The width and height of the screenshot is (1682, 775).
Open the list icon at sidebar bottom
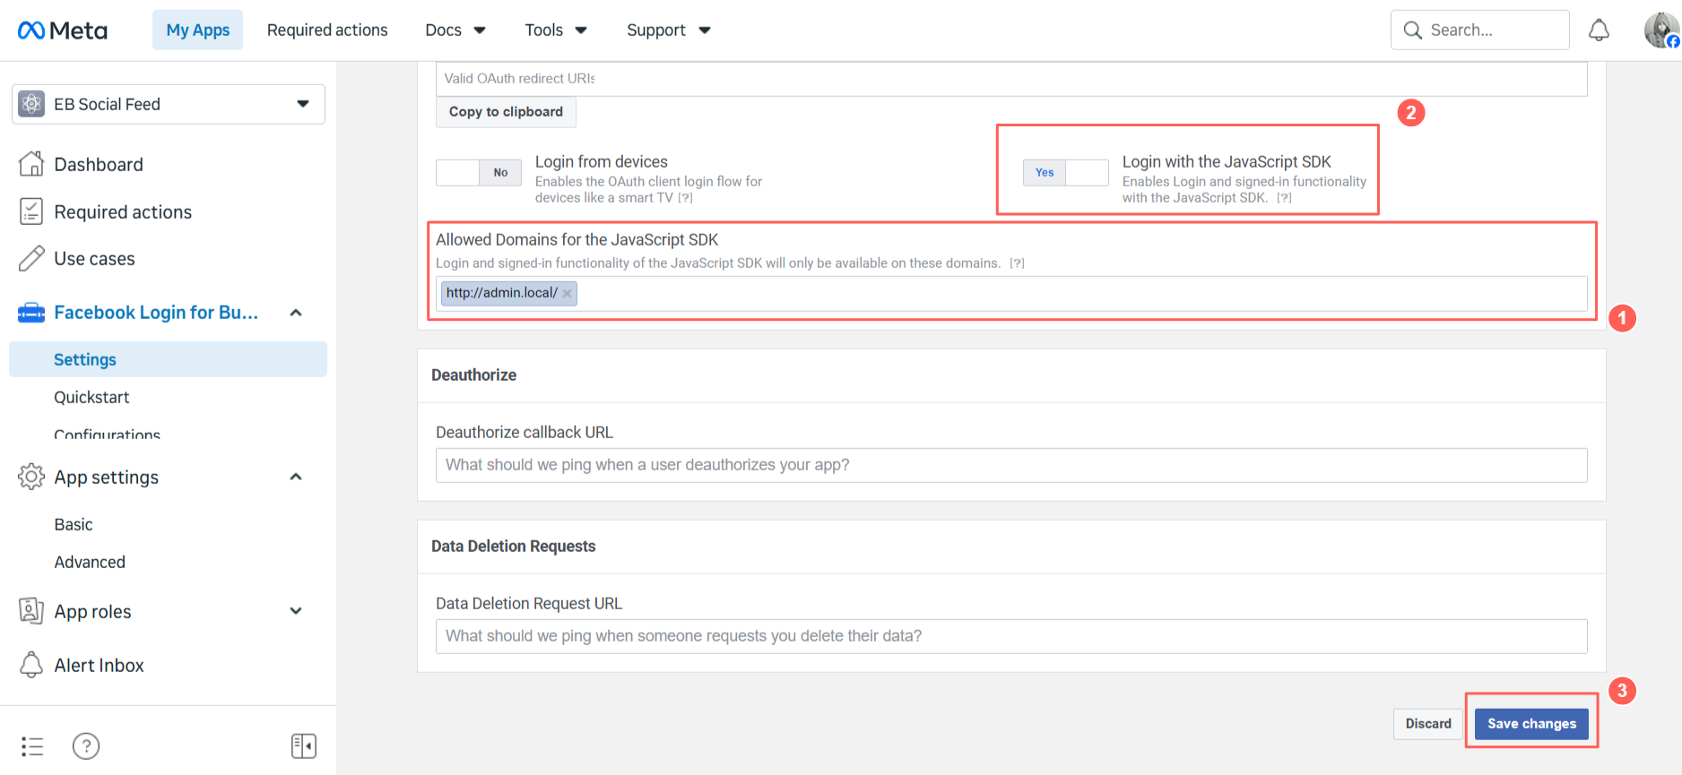point(32,746)
